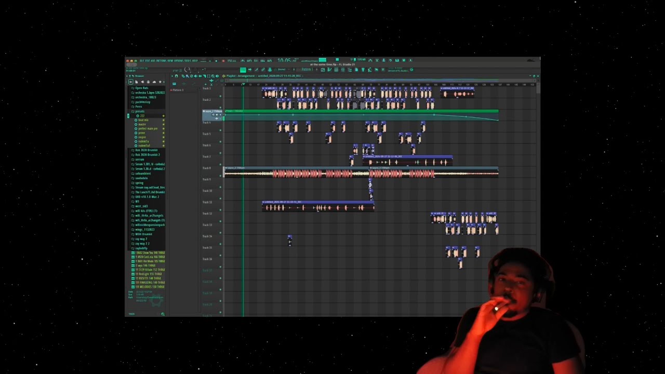This screenshot has width=665, height=374.
Task: Mute Track 2 with its green switch
Action: 220,108
